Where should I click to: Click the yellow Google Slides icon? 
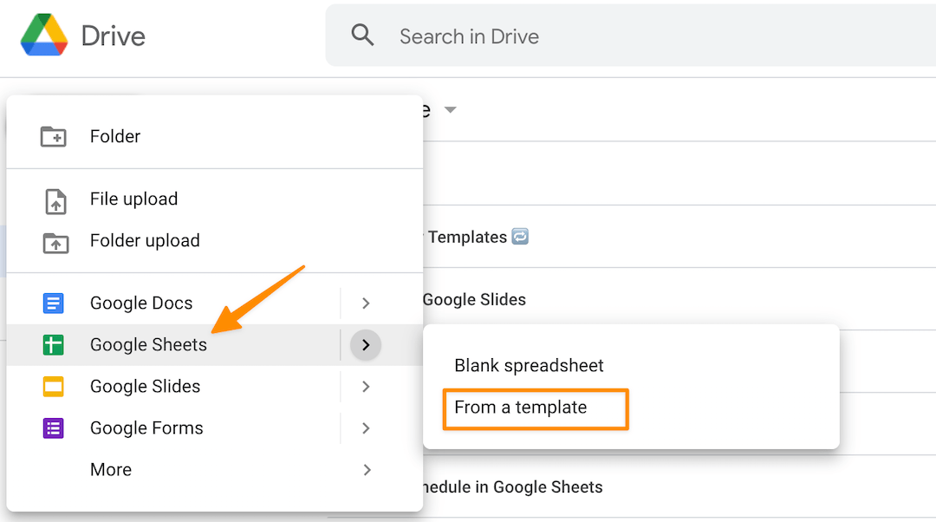click(x=54, y=387)
